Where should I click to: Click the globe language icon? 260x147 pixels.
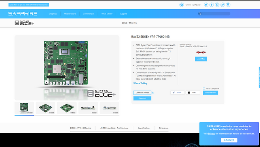pyautogui.click(x=182, y=5)
